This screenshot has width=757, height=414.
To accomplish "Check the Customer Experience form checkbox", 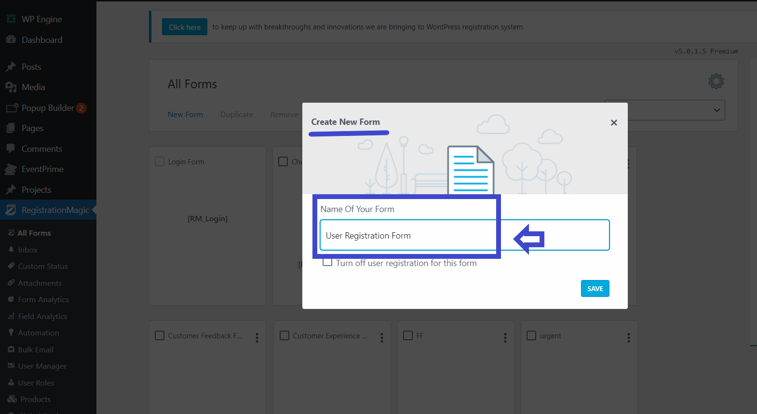I will pyautogui.click(x=284, y=335).
